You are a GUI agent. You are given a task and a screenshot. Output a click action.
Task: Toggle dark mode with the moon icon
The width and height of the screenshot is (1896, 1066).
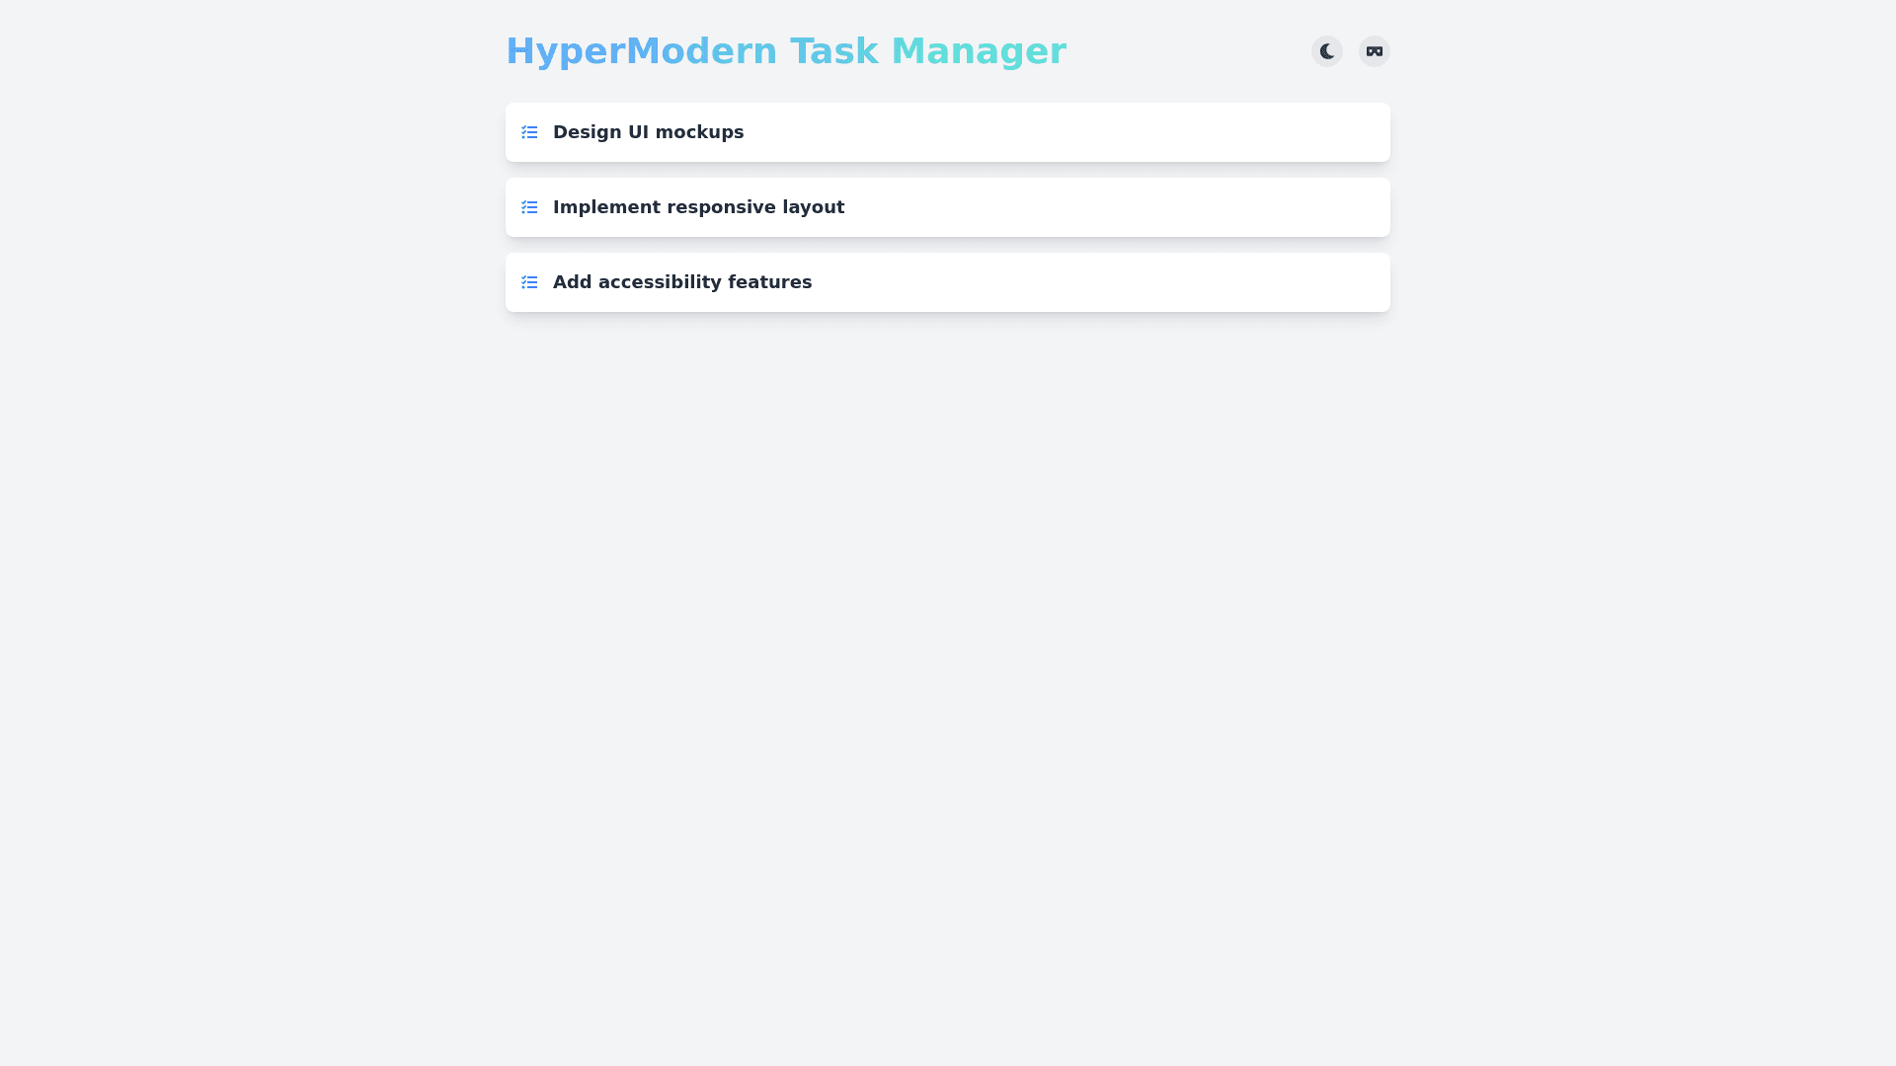click(x=1326, y=51)
